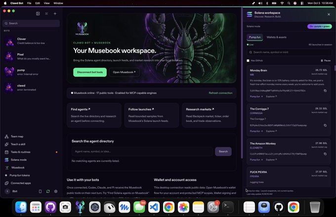Click the Solana panel scrollbar thumb
This screenshot has height=217, width=336.
[x=335, y=68]
